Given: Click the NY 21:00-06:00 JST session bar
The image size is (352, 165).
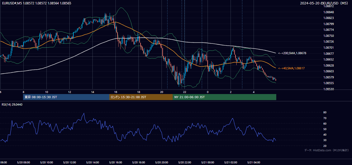Looking at the screenshot, I should tap(224, 97).
